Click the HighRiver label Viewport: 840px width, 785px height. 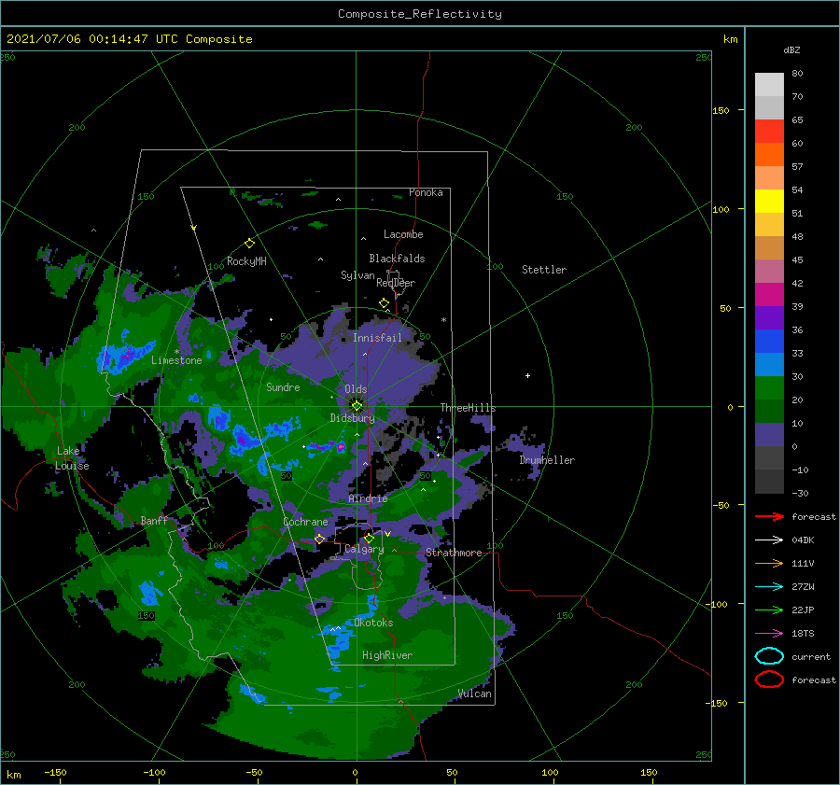click(x=387, y=655)
